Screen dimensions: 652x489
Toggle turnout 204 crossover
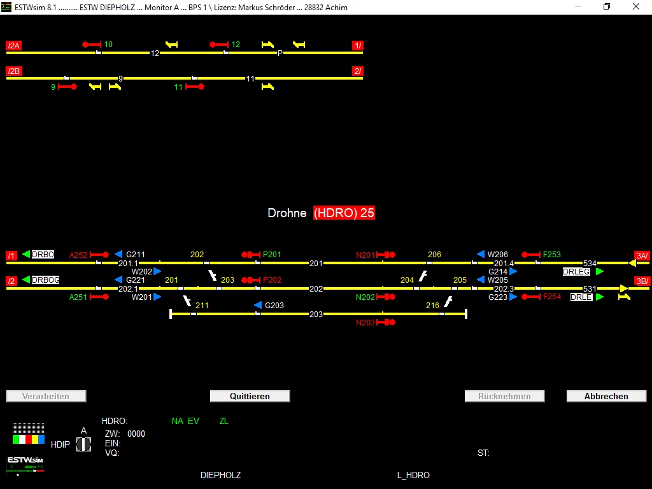422,276
